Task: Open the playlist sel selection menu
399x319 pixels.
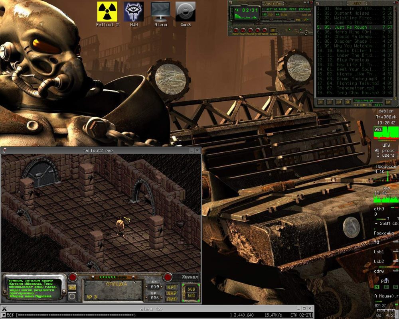Action: click(339, 102)
